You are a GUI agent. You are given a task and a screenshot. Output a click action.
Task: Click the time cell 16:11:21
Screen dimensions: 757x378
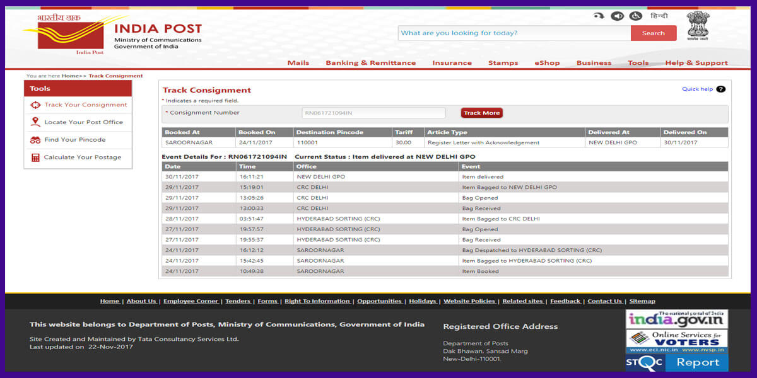point(252,177)
